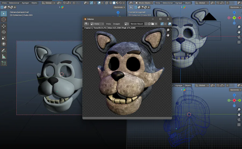Click the open image folder icon in render window
The image size is (242, 149).
point(153,24)
